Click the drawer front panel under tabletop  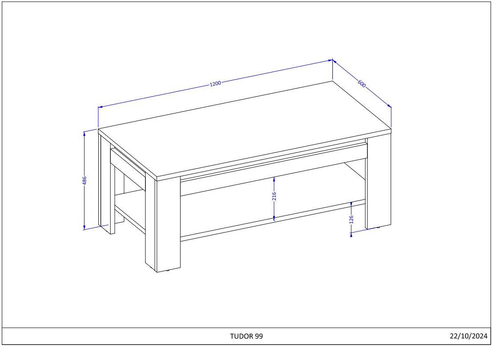tap(274, 170)
